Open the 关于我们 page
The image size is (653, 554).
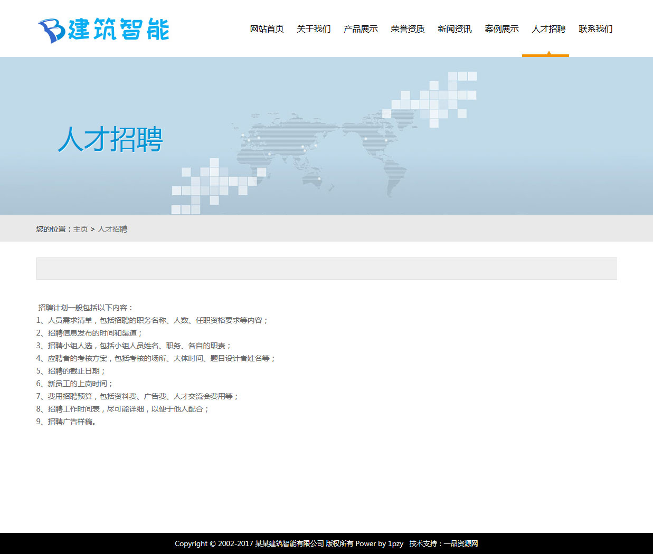pyautogui.click(x=314, y=29)
